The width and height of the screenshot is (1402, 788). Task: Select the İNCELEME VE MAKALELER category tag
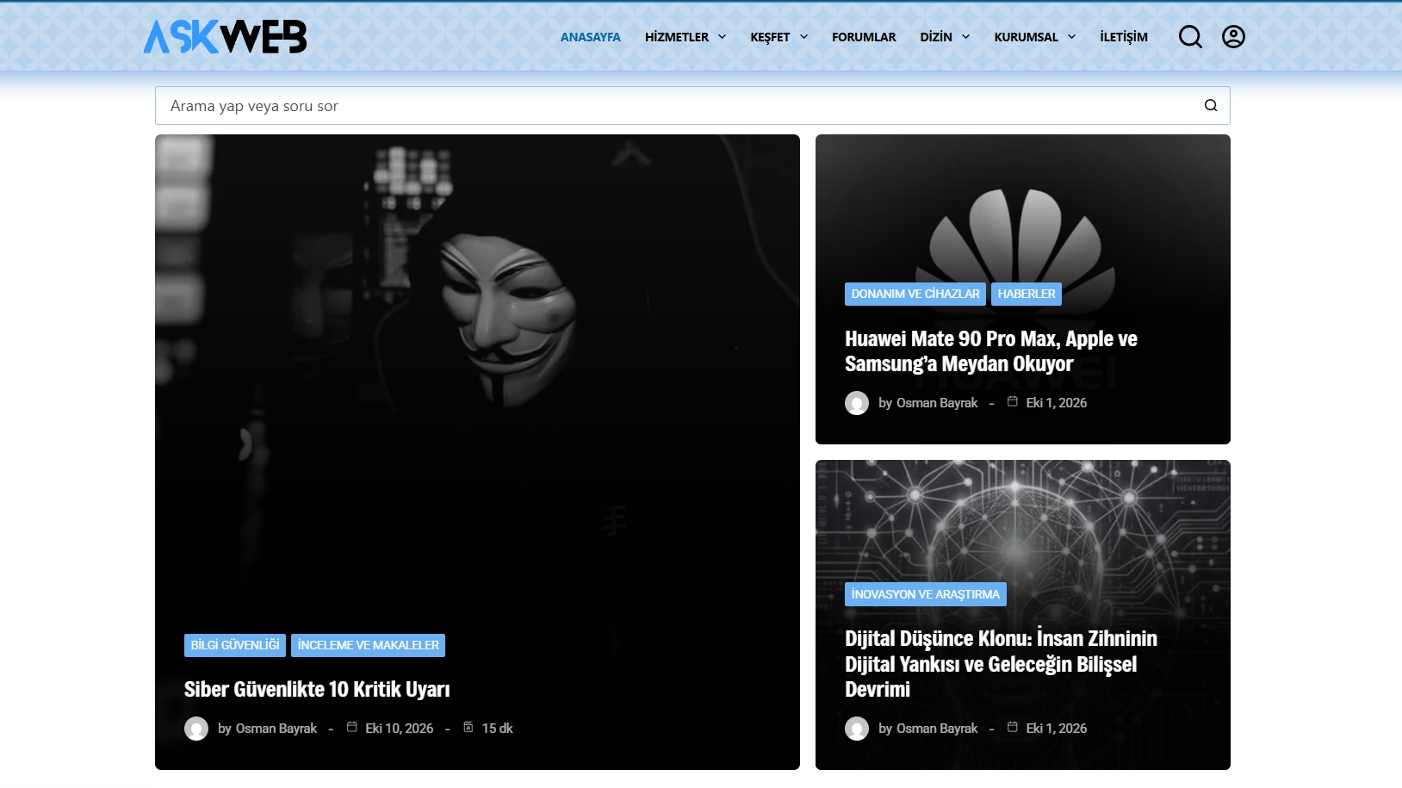point(369,645)
